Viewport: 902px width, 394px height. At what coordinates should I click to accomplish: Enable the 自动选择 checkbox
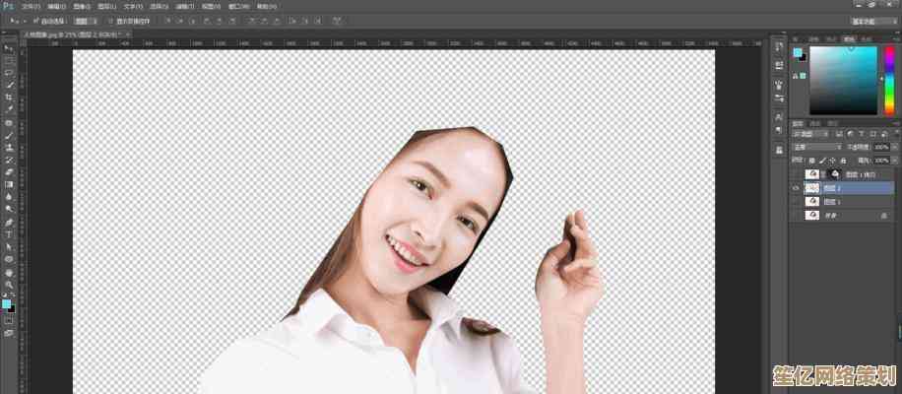(x=38, y=20)
